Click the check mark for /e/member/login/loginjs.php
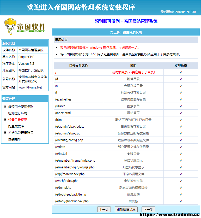The image size is (201, 218). pos(181,167)
